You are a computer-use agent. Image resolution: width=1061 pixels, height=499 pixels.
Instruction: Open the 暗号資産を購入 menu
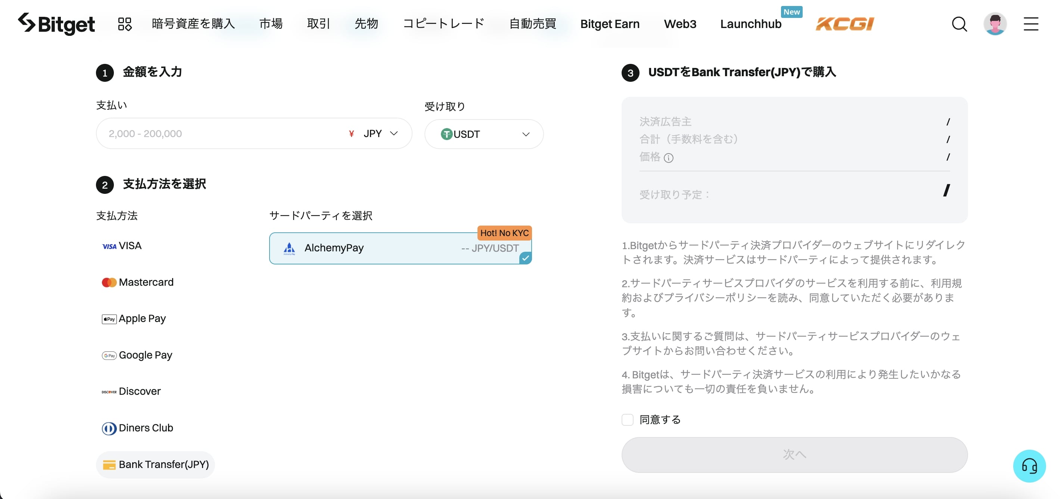tap(193, 24)
